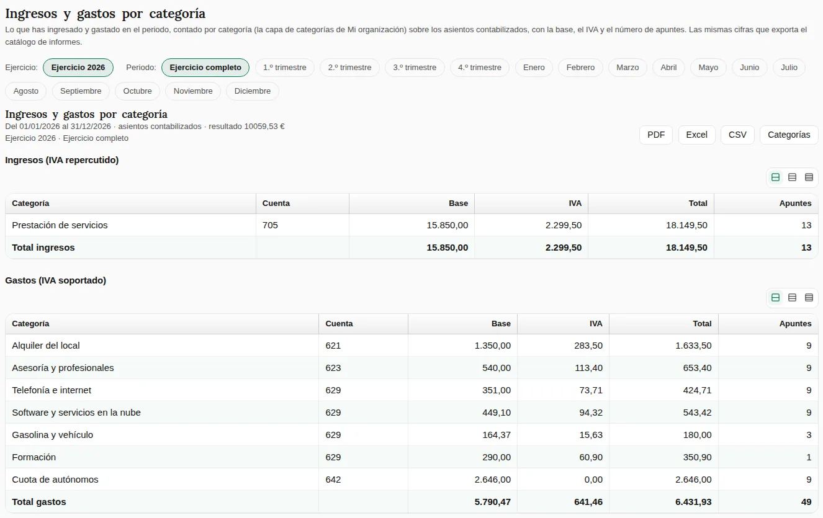This screenshot has width=823, height=518.
Task: Choose the Febrero period
Action: pyautogui.click(x=580, y=68)
